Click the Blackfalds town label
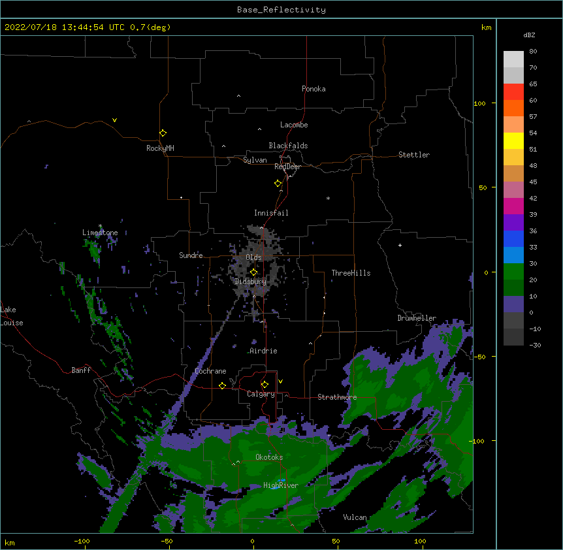This screenshot has width=563, height=550. click(x=288, y=146)
